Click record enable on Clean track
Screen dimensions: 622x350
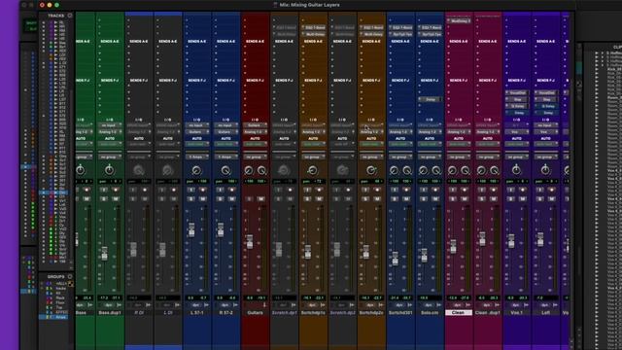pyautogui.click(x=465, y=191)
